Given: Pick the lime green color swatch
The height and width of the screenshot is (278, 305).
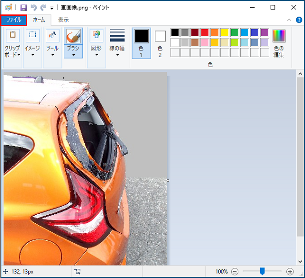Looking at the screenshot, I should tap(235, 42).
